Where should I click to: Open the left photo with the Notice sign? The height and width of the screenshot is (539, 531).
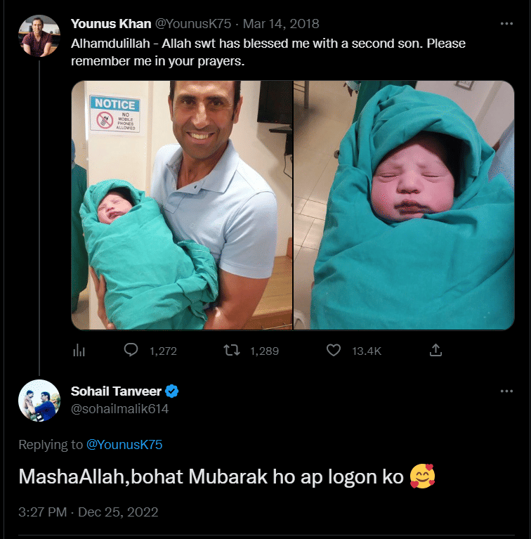(x=181, y=205)
